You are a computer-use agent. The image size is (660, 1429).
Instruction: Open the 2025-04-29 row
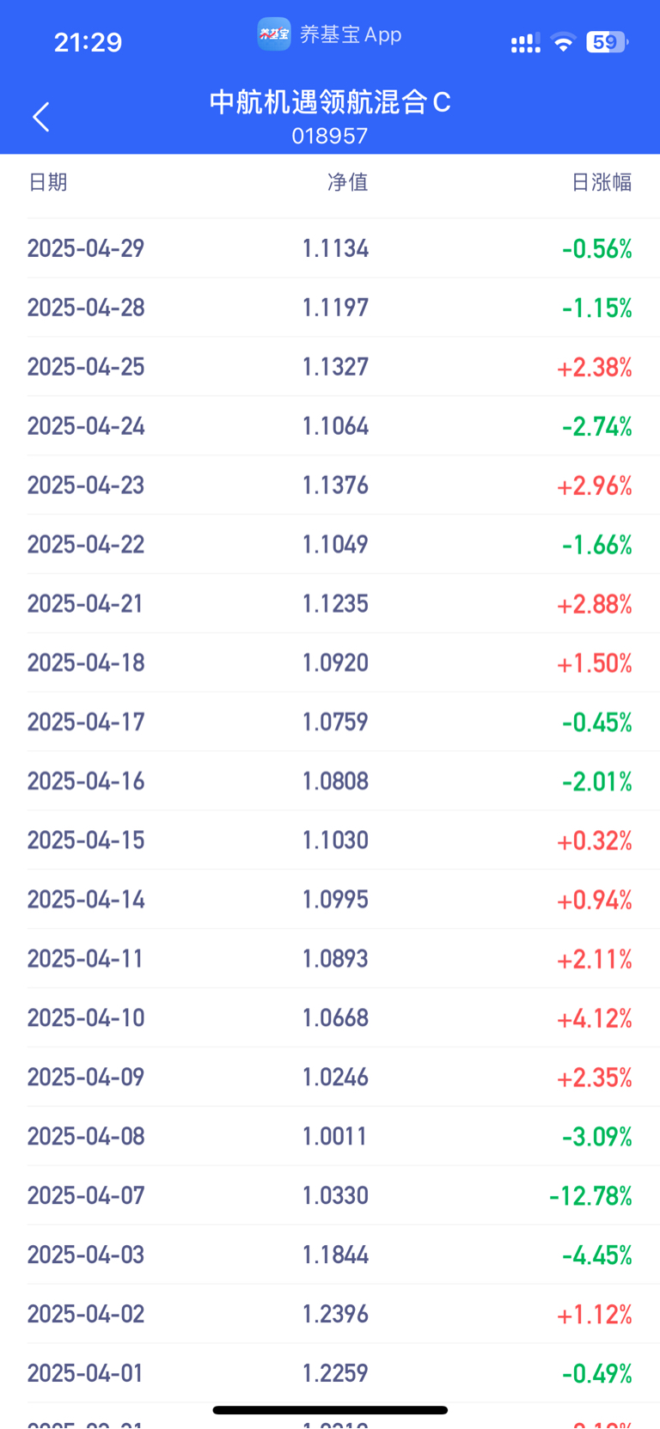330,248
